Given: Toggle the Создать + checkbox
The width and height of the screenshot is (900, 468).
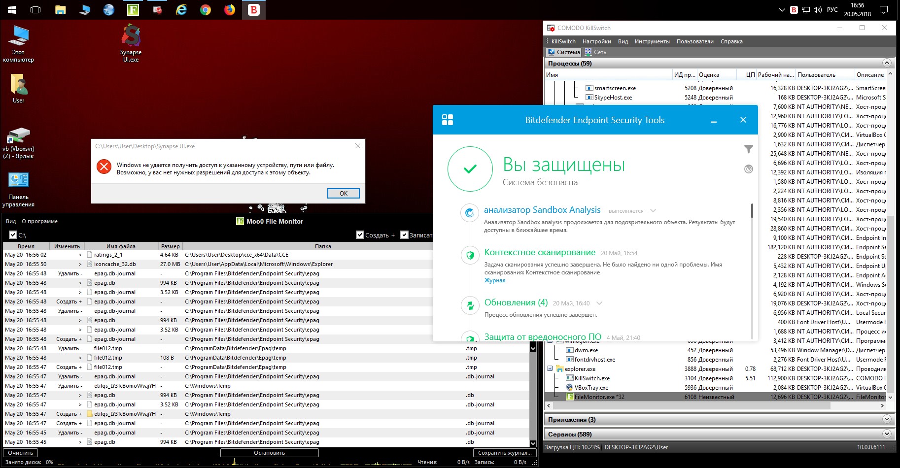Looking at the screenshot, I should click(x=360, y=235).
